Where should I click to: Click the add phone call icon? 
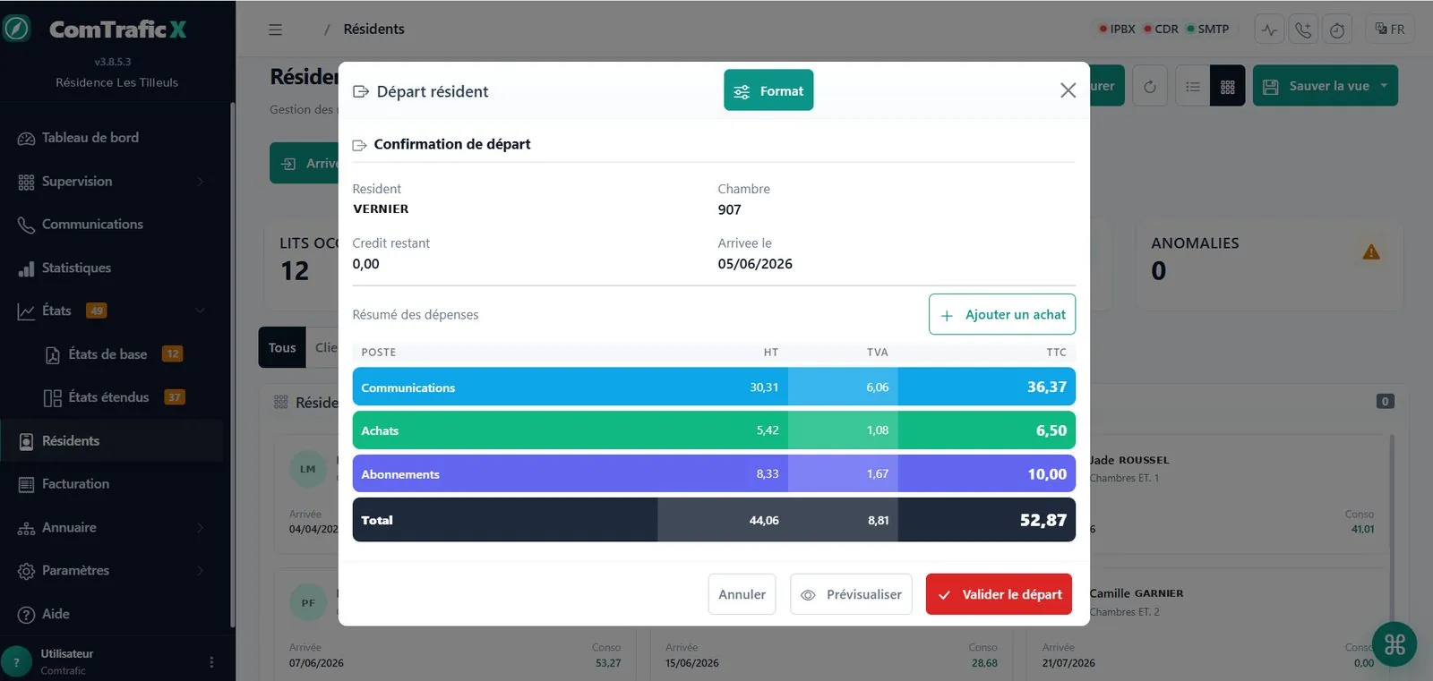[x=1303, y=30]
